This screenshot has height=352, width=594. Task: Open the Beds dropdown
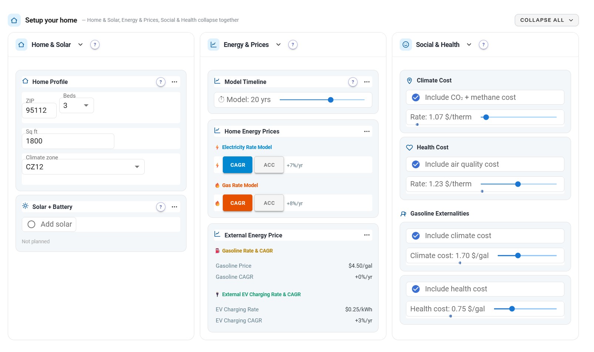(77, 106)
